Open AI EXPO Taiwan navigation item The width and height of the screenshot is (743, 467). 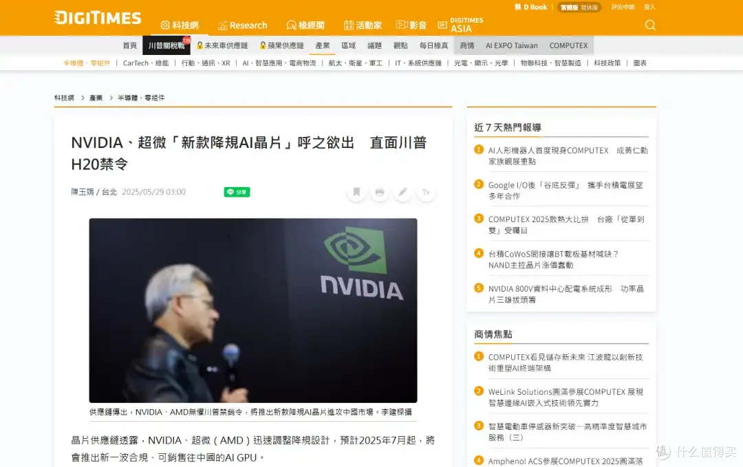(512, 45)
